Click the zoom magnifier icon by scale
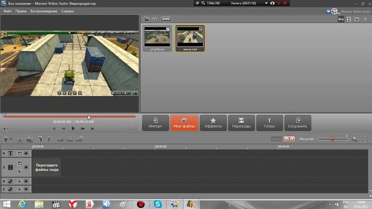 pyautogui.click(x=355, y=139)
